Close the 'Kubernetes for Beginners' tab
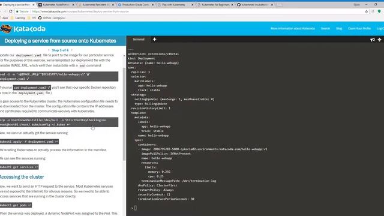The width and height of the screenshot is (384, 216). point(232,5)
